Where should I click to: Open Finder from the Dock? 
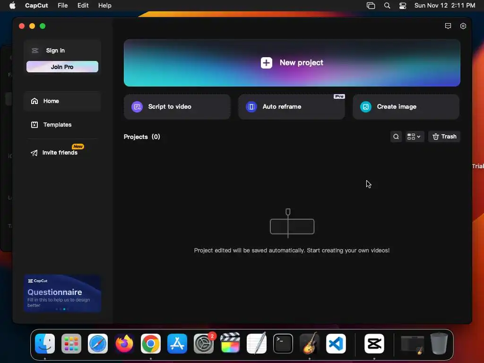pos(45,344)
